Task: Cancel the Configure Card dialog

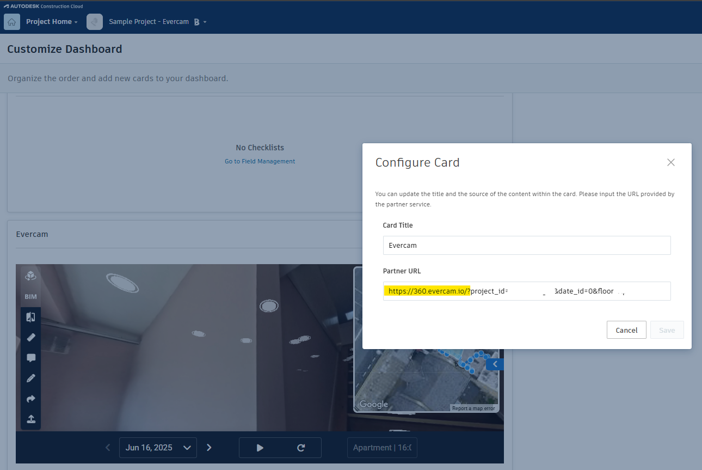Action: tap(626, 330)
